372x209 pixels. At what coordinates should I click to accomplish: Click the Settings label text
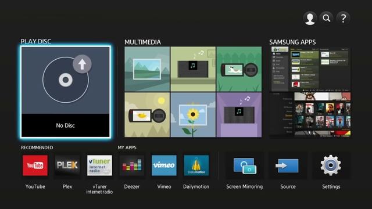(x=331, y=187)
